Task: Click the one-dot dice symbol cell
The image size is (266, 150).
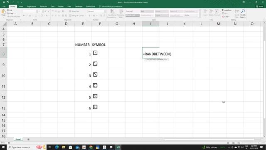Action: click(x=100, y=53)
